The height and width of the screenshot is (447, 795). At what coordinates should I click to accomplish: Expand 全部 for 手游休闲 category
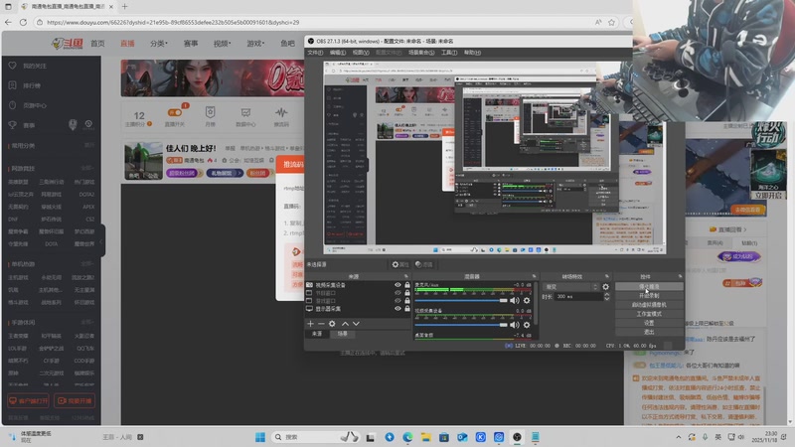87,322
